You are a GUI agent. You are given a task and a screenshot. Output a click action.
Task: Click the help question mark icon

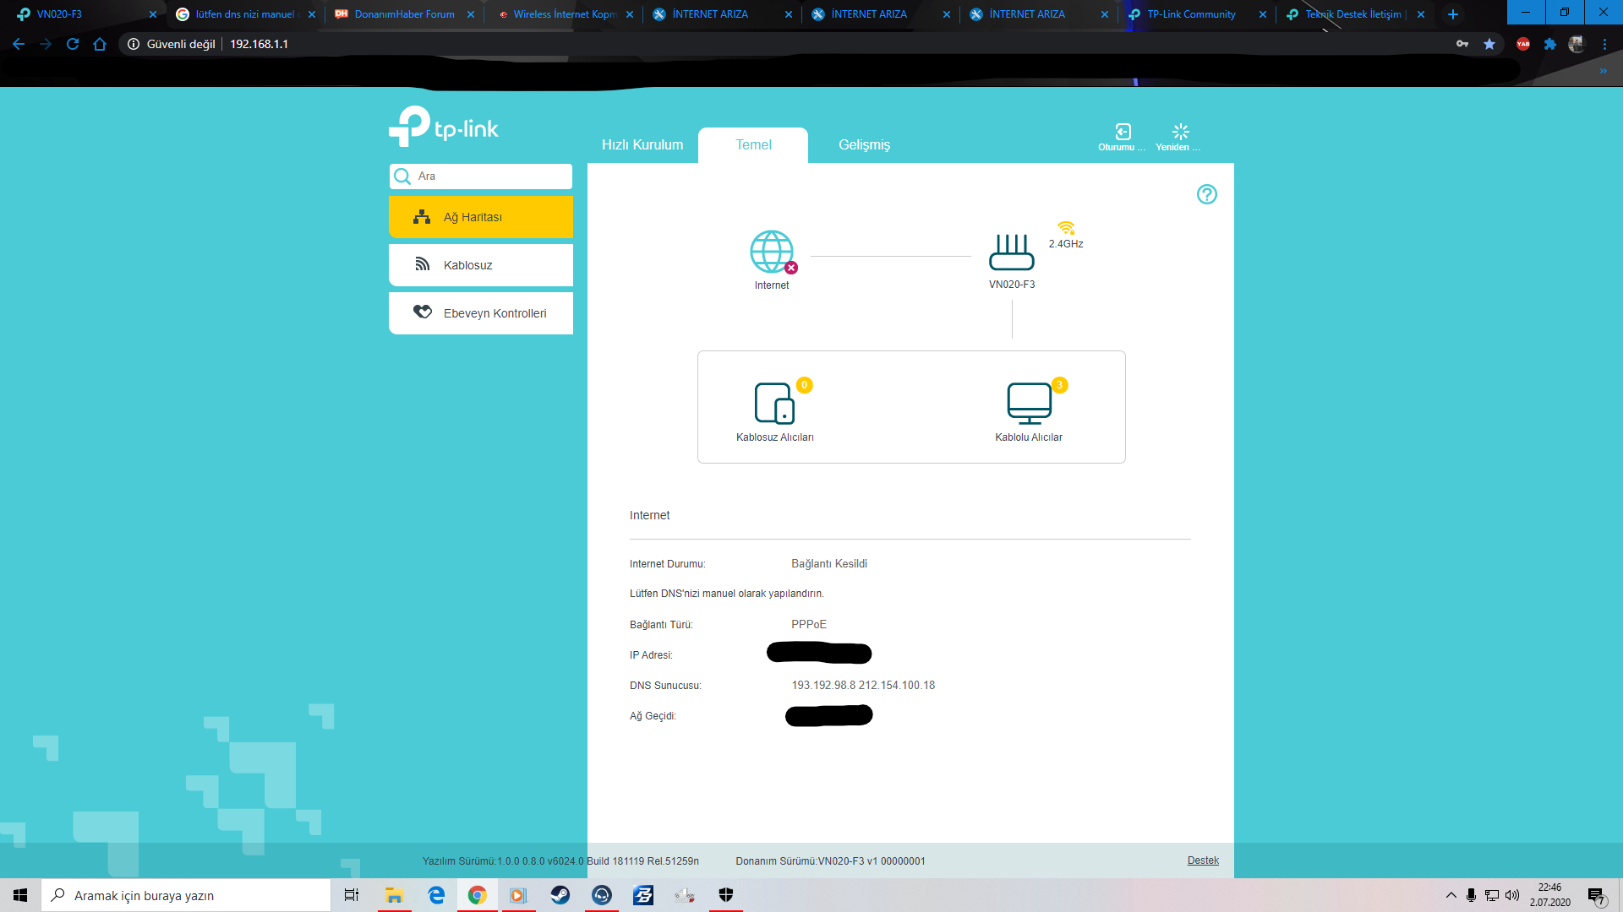coord(1206,194)
